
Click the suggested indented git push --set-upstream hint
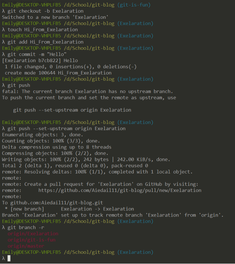click(x=72, y=110)
